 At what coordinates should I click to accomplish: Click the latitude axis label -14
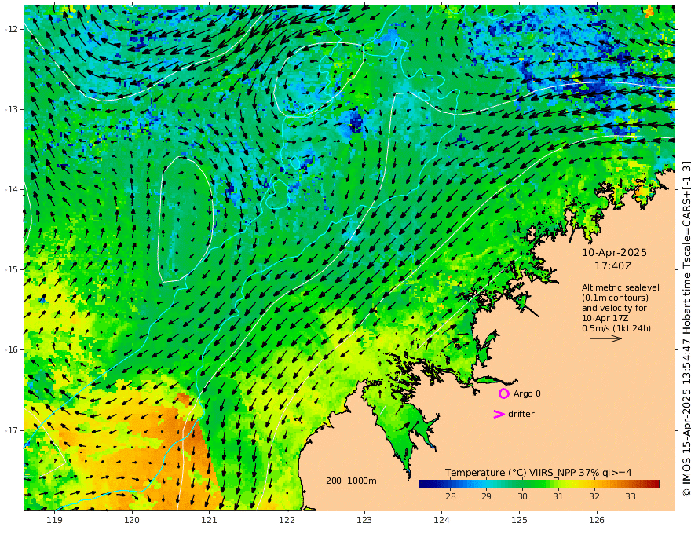[12, 189]
